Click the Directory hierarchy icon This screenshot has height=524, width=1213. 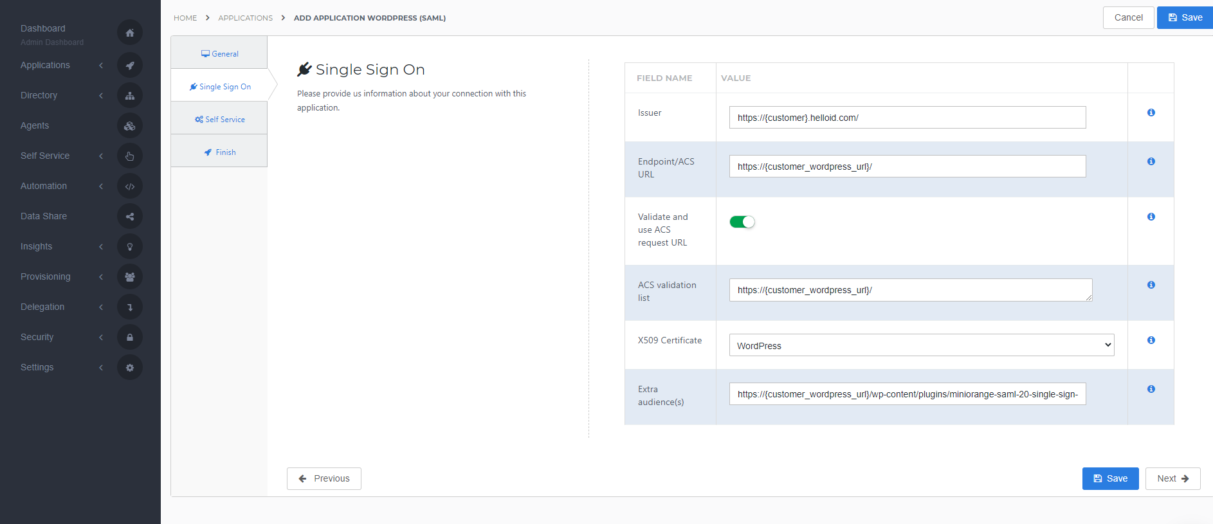(130, 95)
